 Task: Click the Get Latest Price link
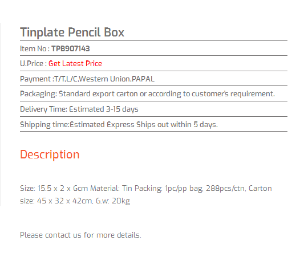point(75,64)
